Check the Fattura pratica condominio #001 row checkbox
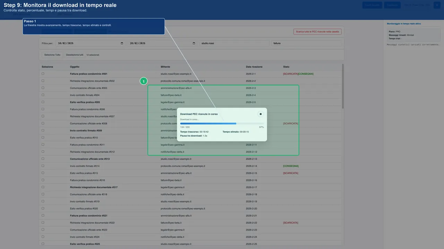The image size is (444, 249). click(43, 74)
